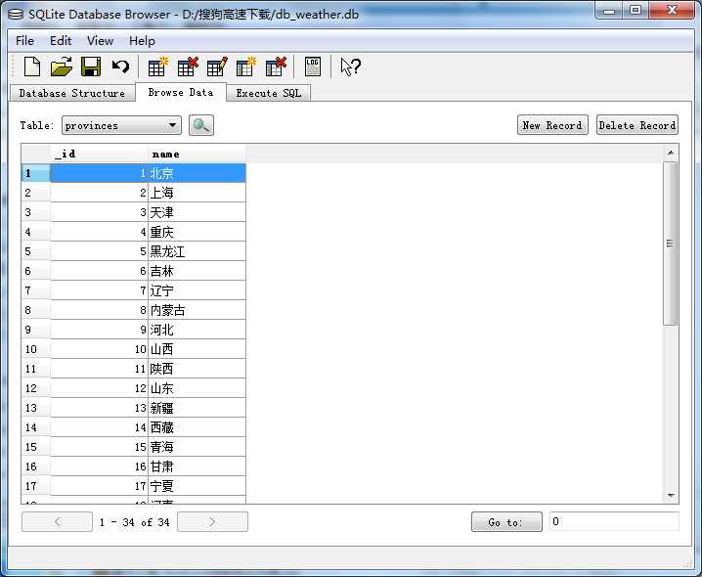Screen dimensions: 702x577
Task: Revert changes with the undo arrow icon
Action: click(120, 67)
